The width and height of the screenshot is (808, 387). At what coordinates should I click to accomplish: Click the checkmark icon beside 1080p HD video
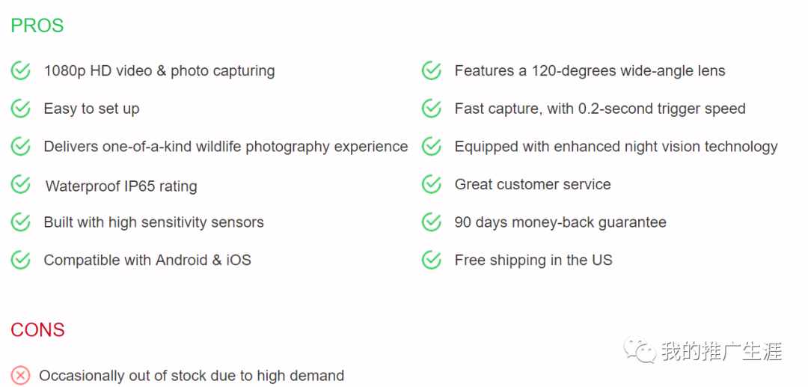21,70
